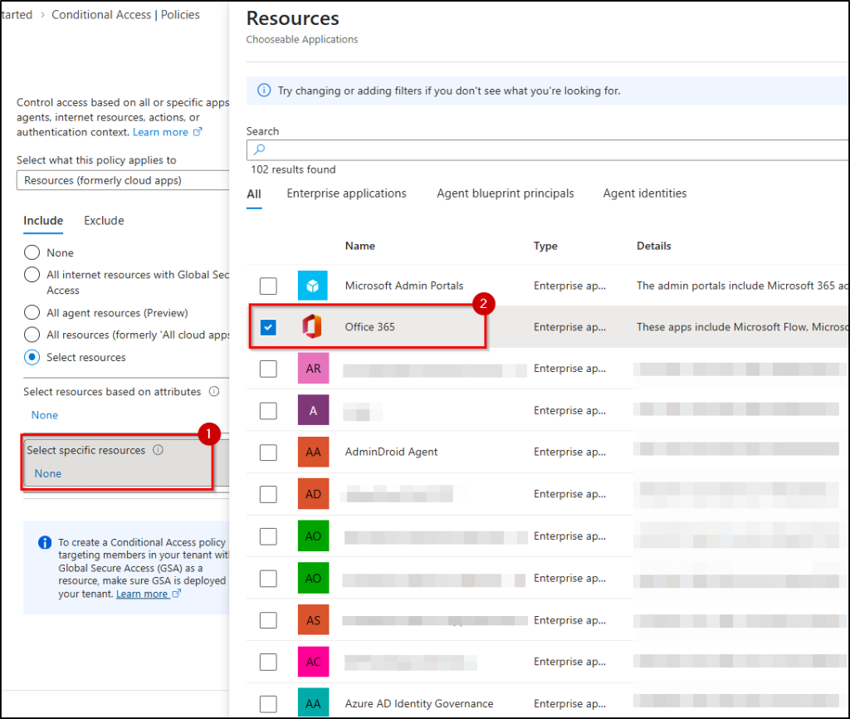
Task: Check the checkbox in the AC row
Action: pyautogui.click(x=268, y=662)
